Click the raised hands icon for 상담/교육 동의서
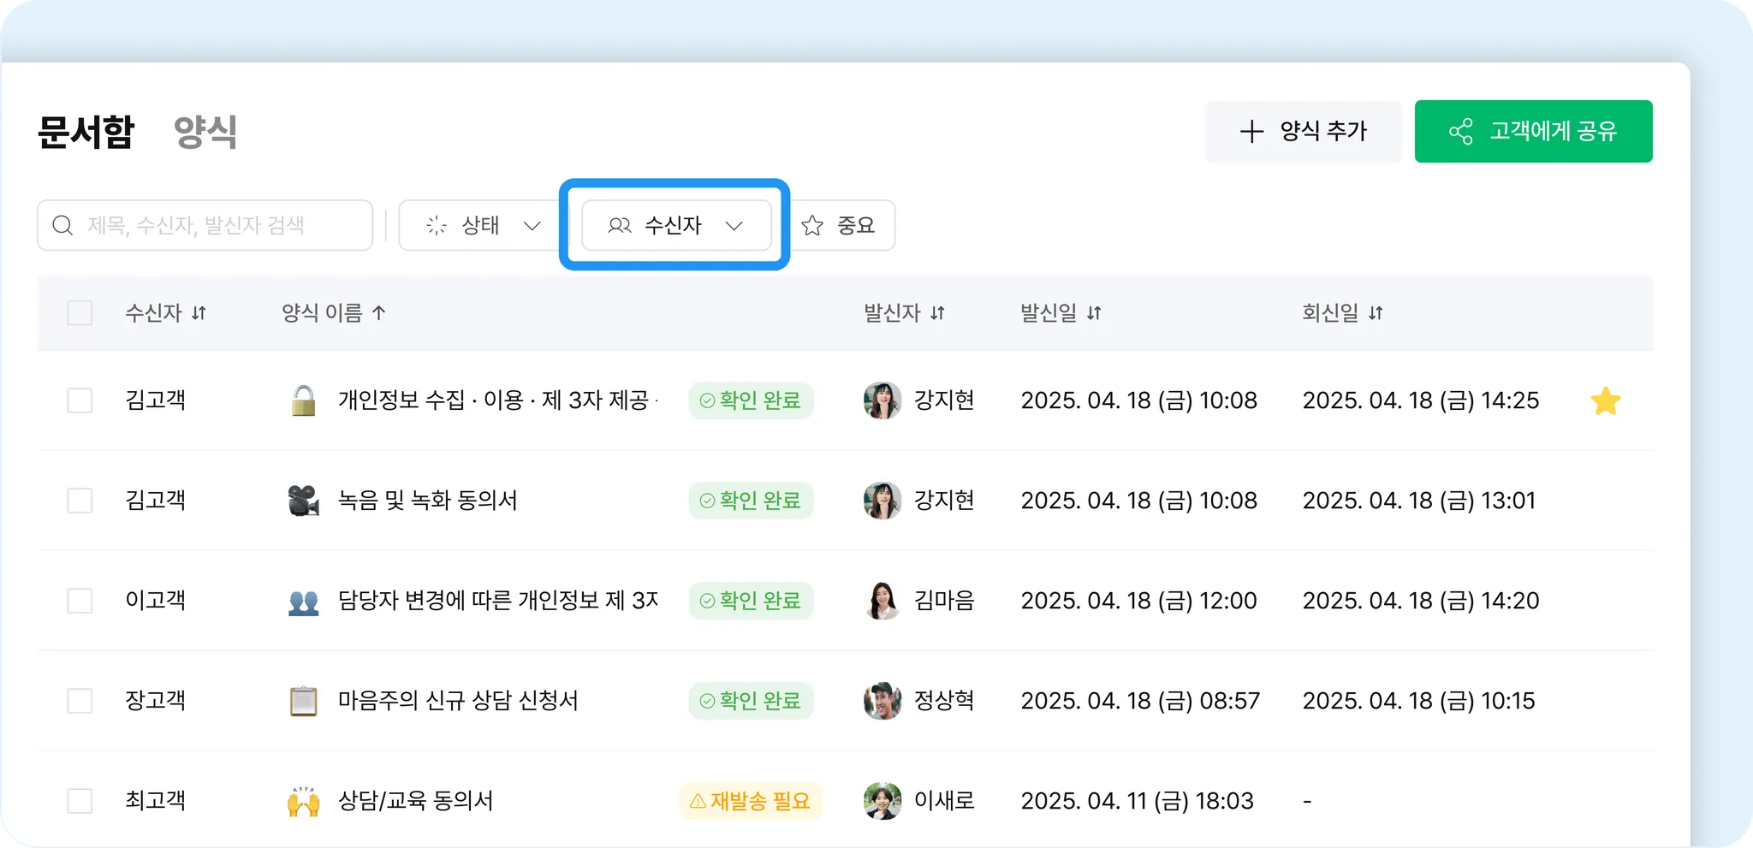The height and width of the screenshot is (848, 1753). pyautogui.click(x=303, y=801)
